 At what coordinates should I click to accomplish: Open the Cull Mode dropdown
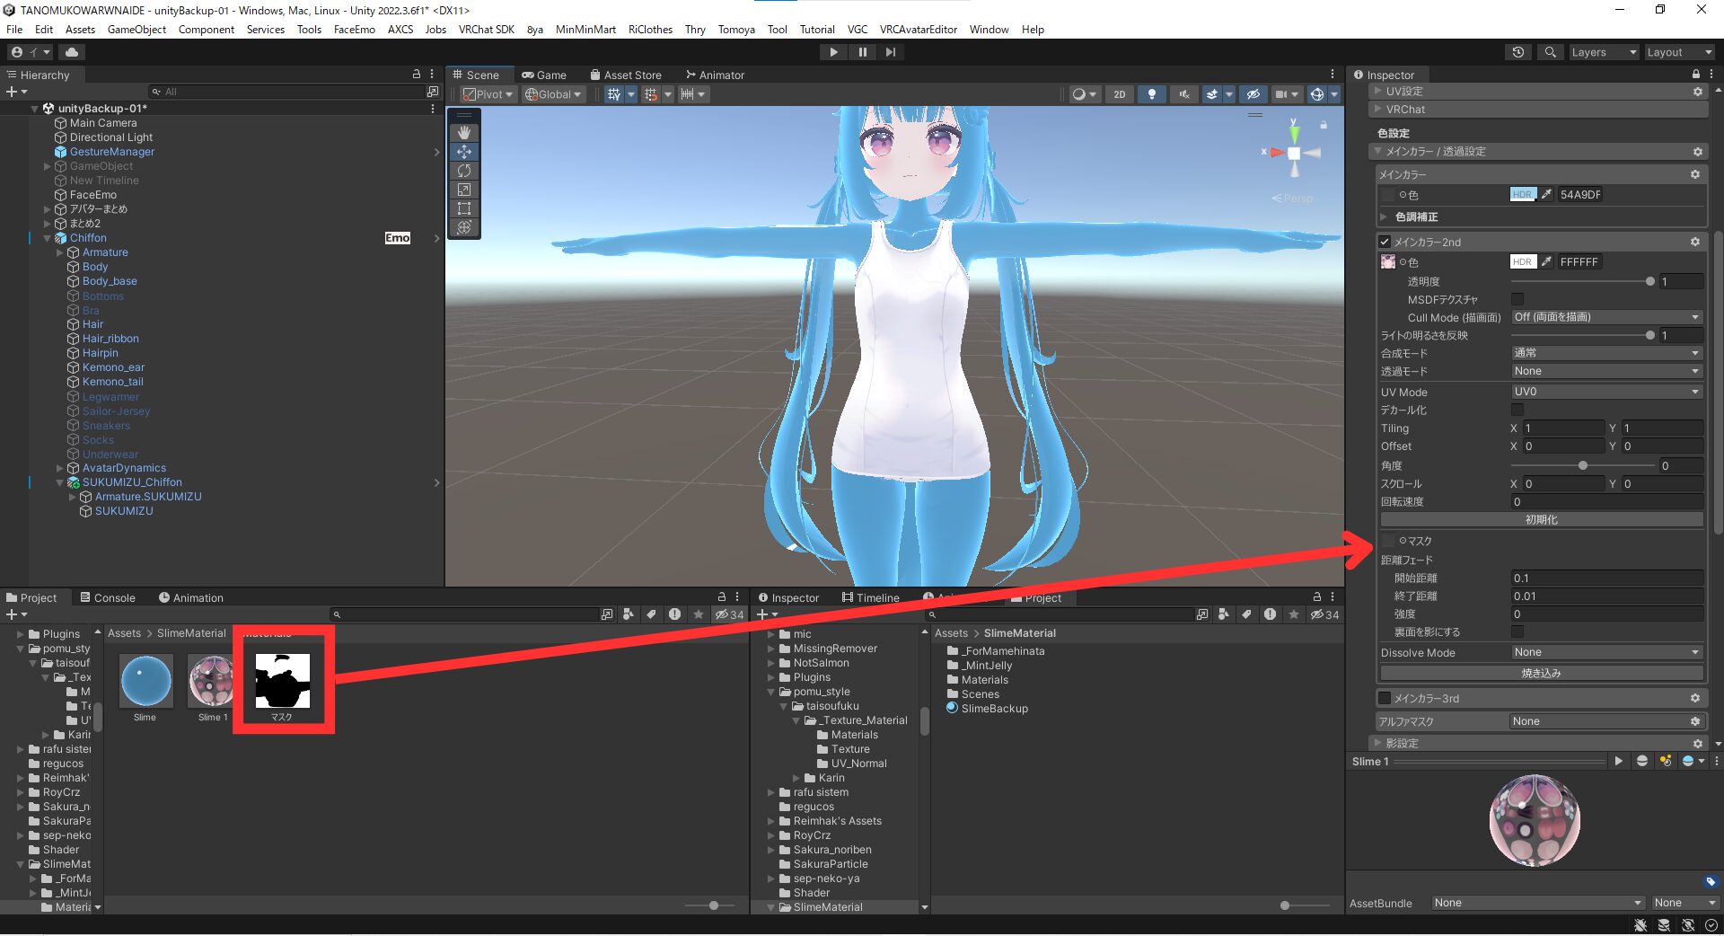(x=1605, y=317)
